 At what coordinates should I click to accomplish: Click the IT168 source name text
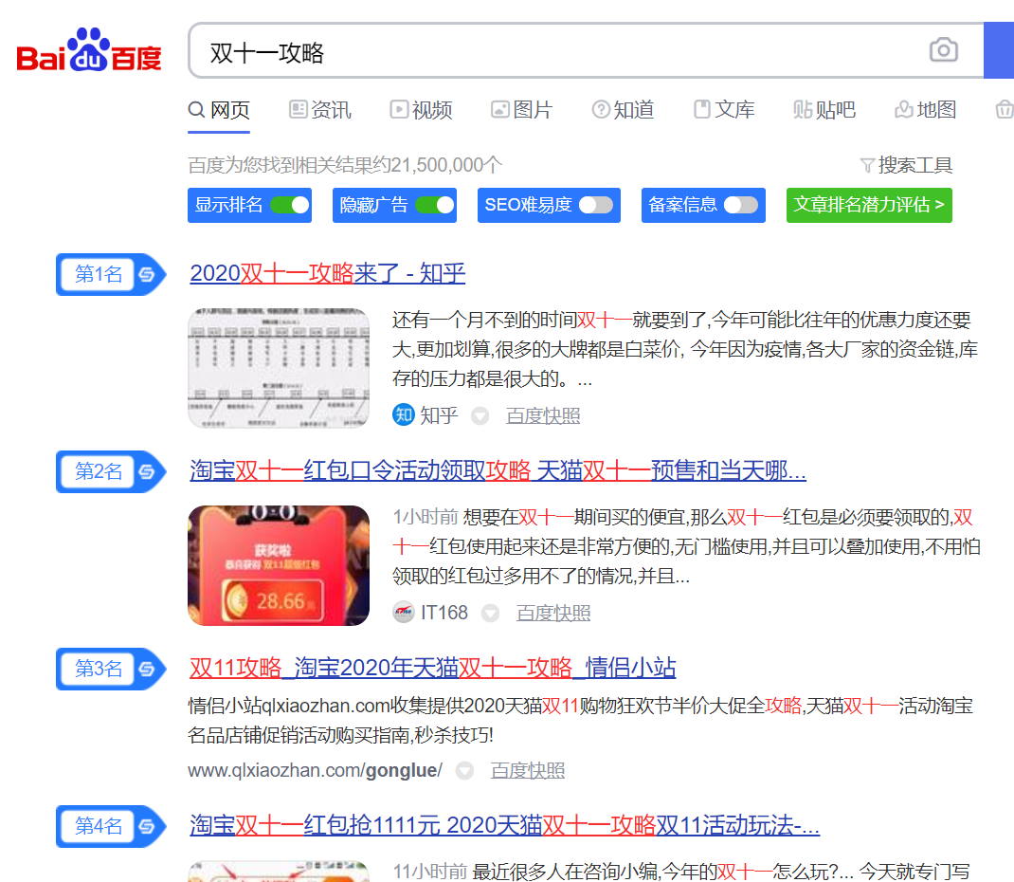[x=444, y=613]
